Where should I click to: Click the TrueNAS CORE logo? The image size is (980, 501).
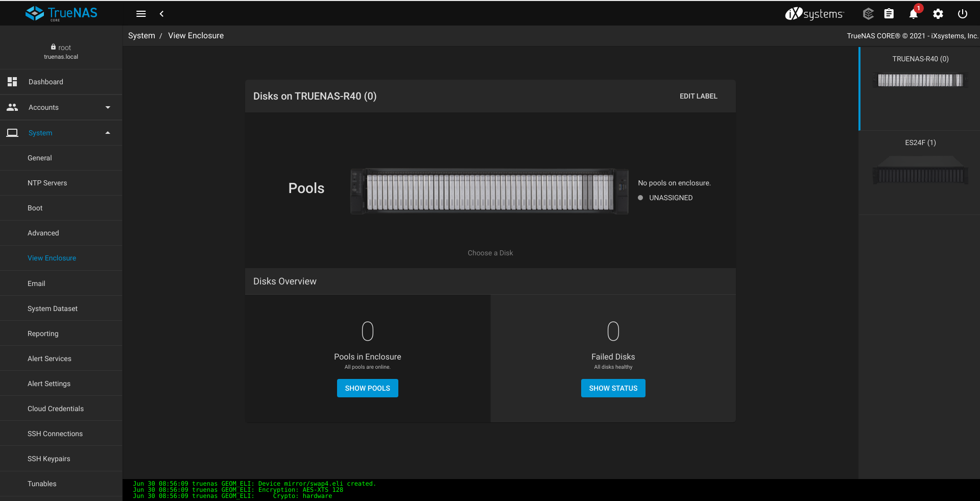(61, 13)
